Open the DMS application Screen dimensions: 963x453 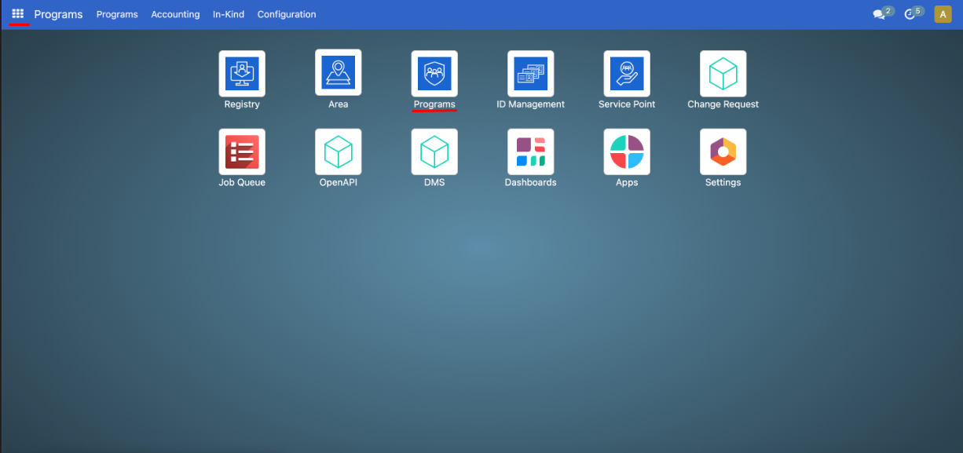click(434, 152)
